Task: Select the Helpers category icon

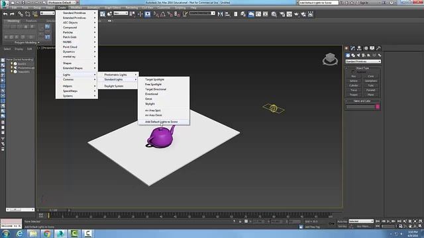Action: pos(369,55)
